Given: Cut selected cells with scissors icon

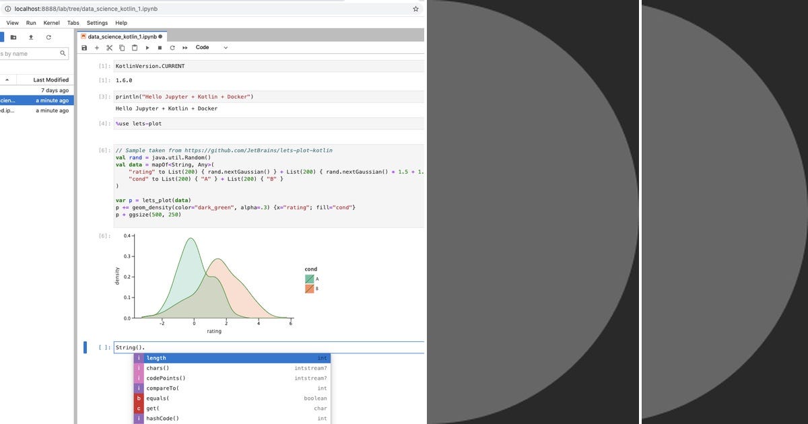Looking at the screenshot, I should click(x=109, y=48).
